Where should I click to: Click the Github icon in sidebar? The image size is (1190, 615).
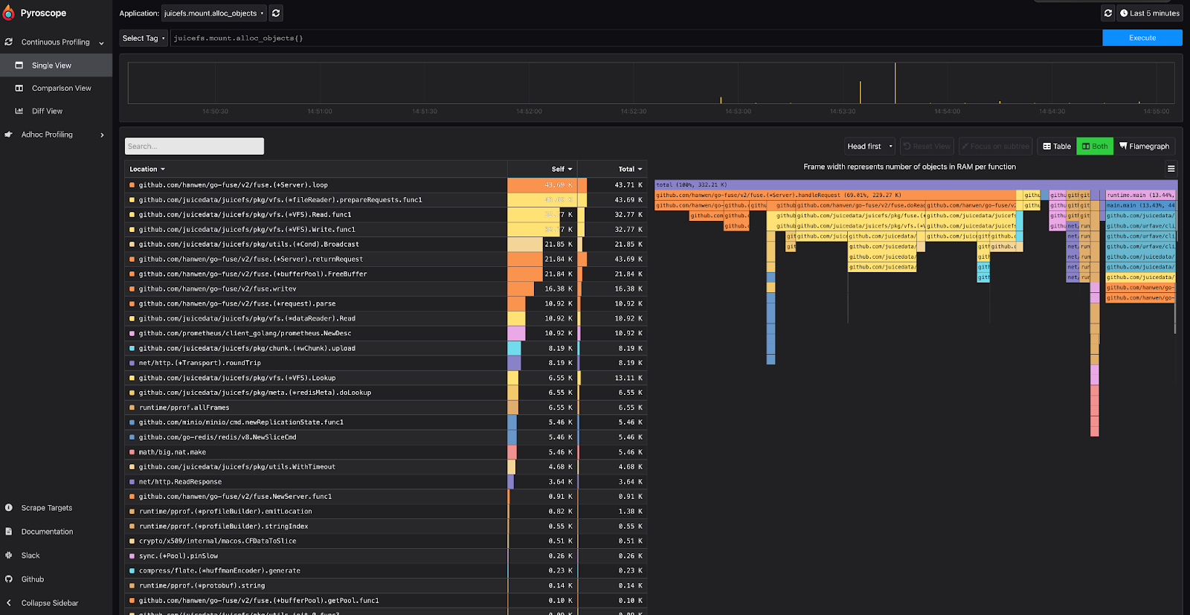tap(9, 579)
